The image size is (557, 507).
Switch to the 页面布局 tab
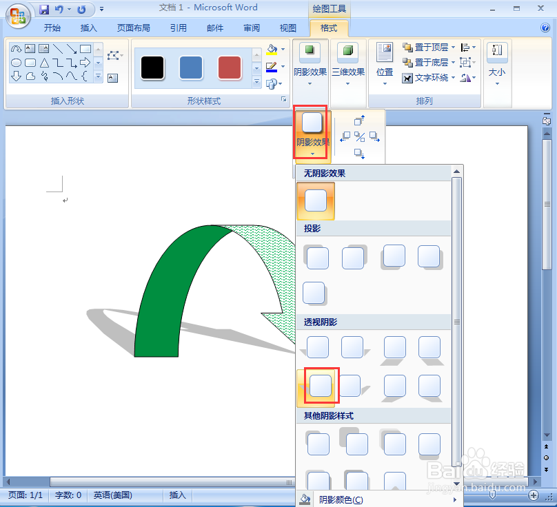pos(134,28)
